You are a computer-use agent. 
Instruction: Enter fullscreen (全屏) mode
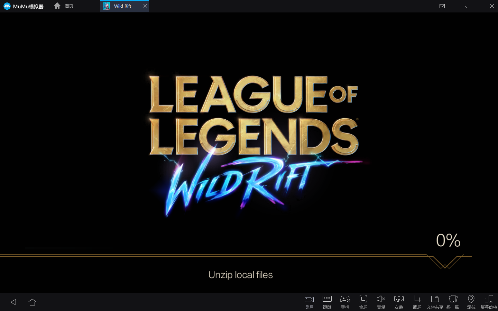(363, 302)
